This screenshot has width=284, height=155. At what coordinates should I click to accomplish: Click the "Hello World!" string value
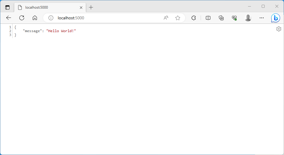coord(61,31)
